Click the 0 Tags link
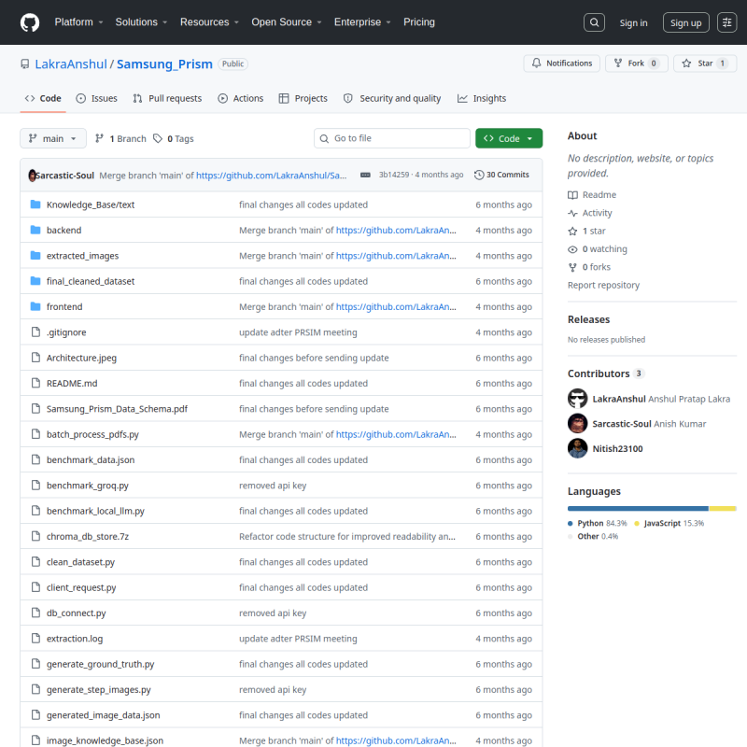The height and width of the screenshot is (747, 747). (174, 138)
